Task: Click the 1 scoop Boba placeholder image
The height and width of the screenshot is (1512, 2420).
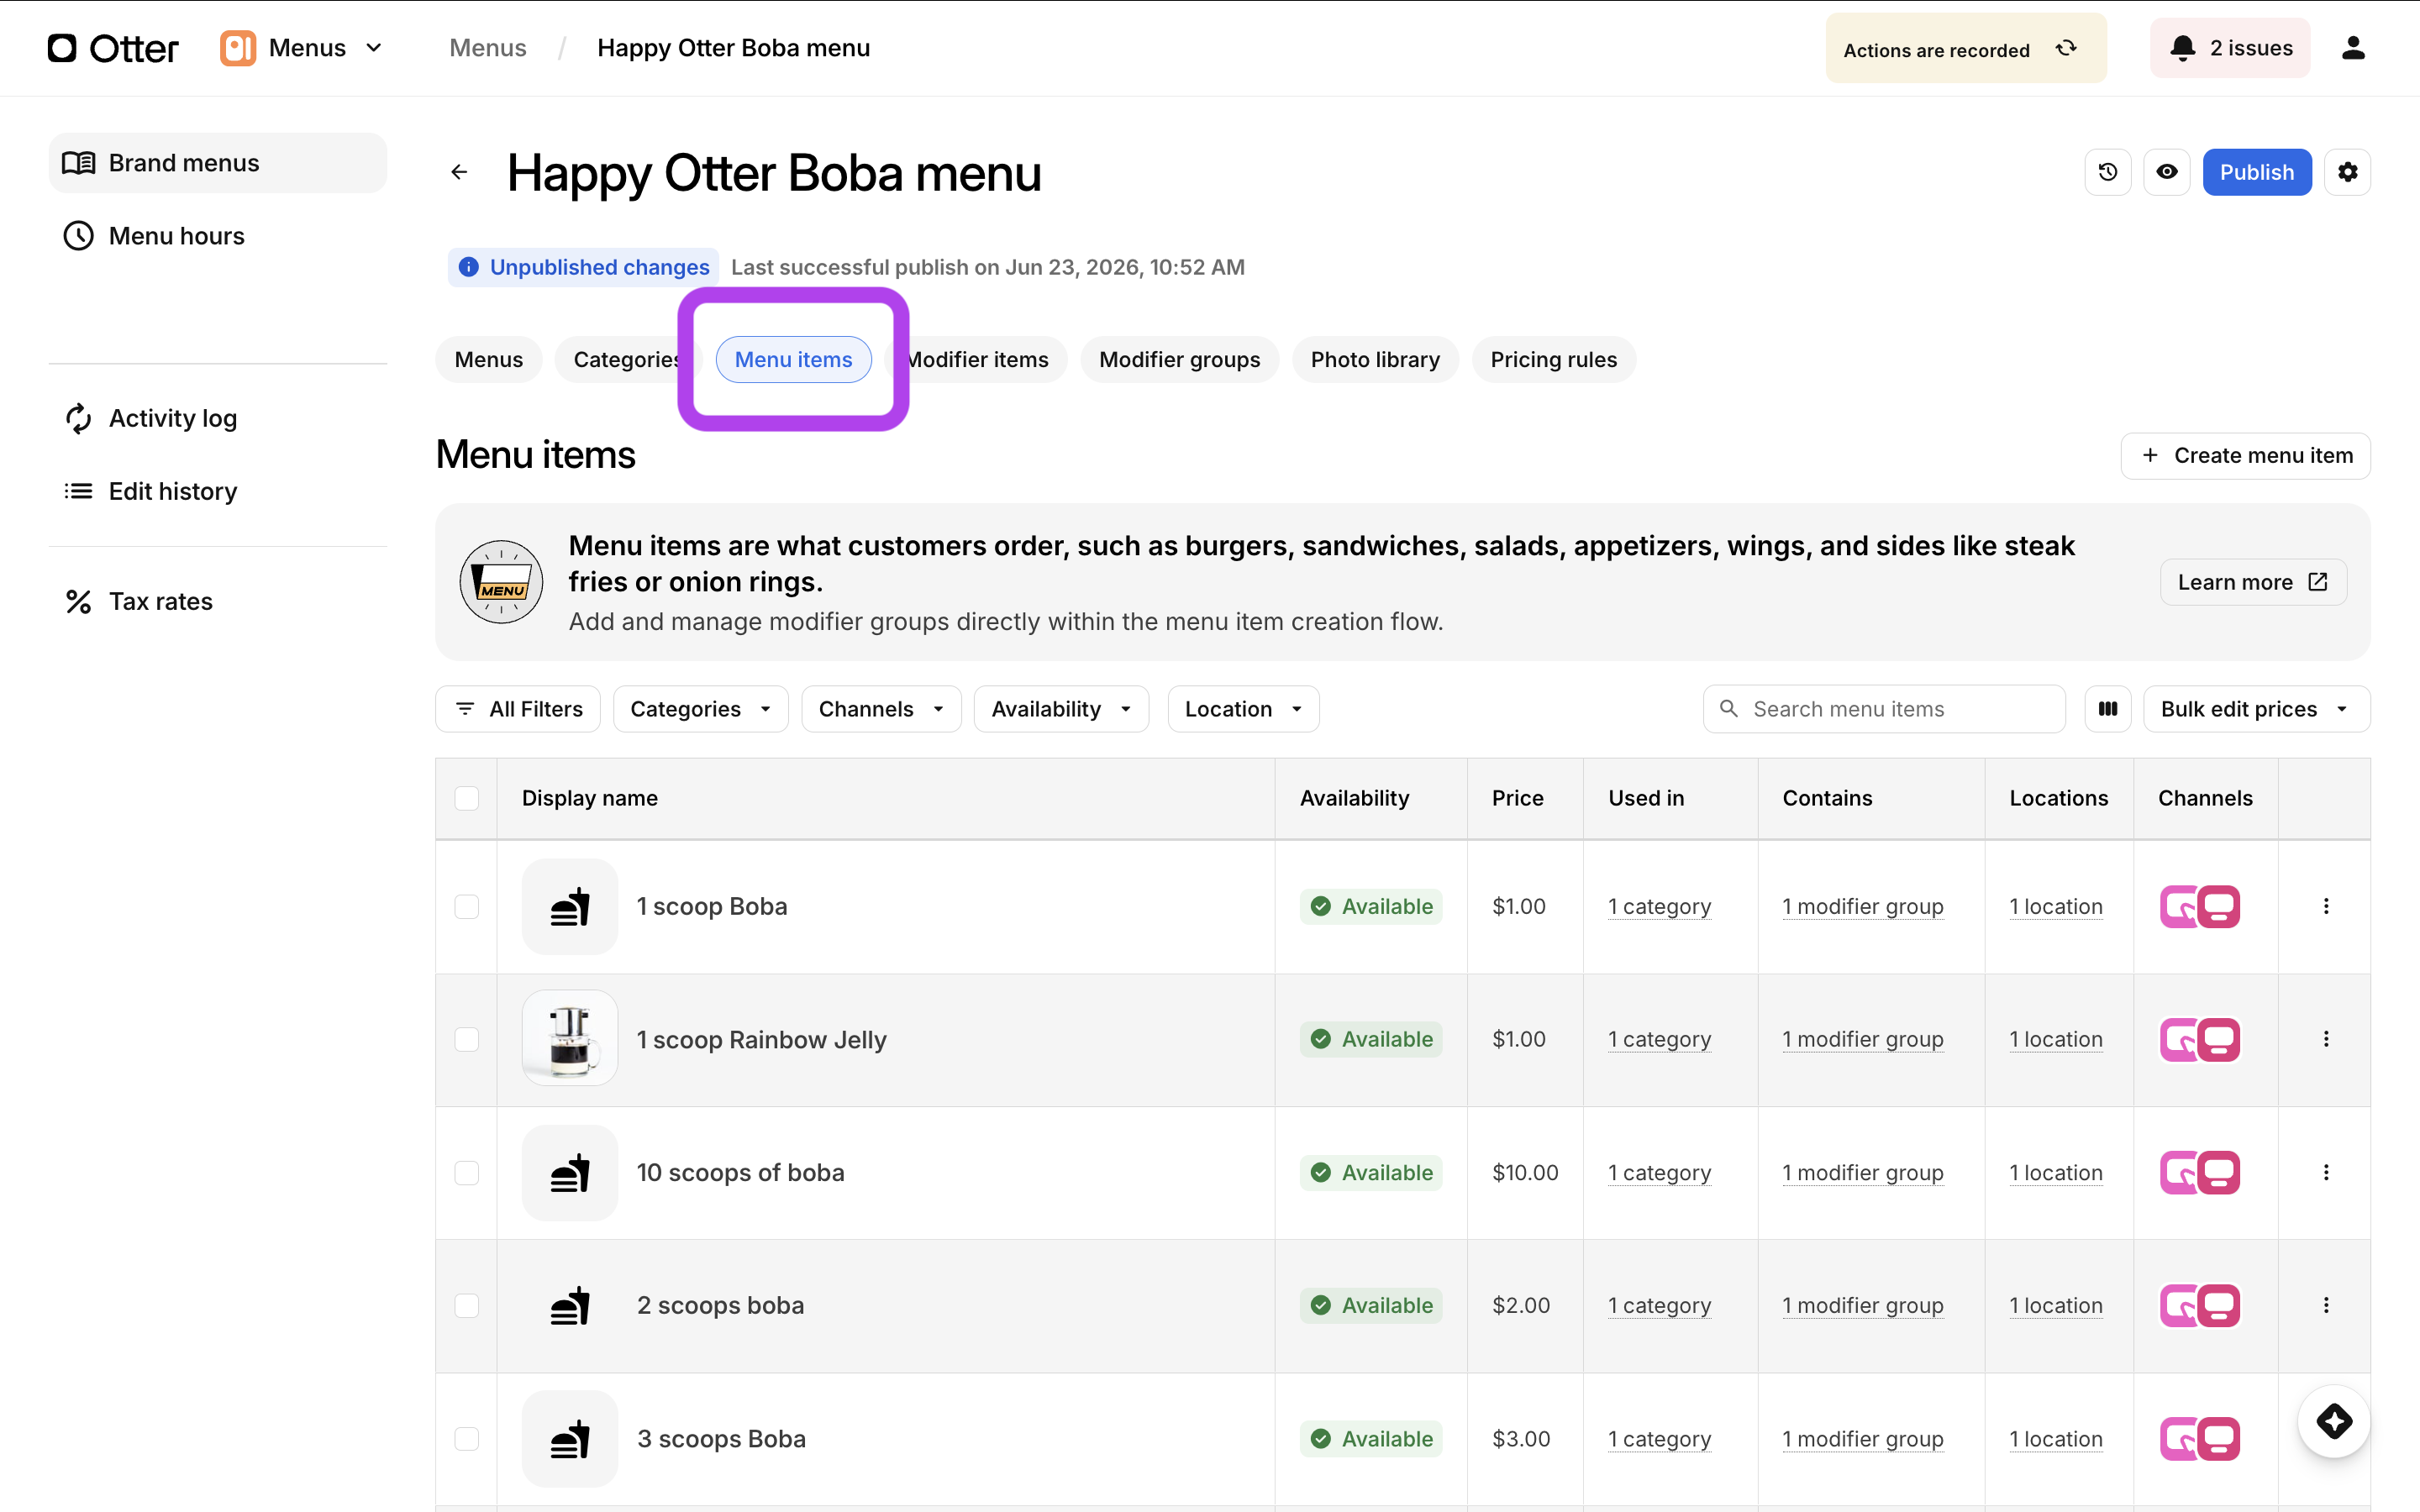Action: coord(570,906)
